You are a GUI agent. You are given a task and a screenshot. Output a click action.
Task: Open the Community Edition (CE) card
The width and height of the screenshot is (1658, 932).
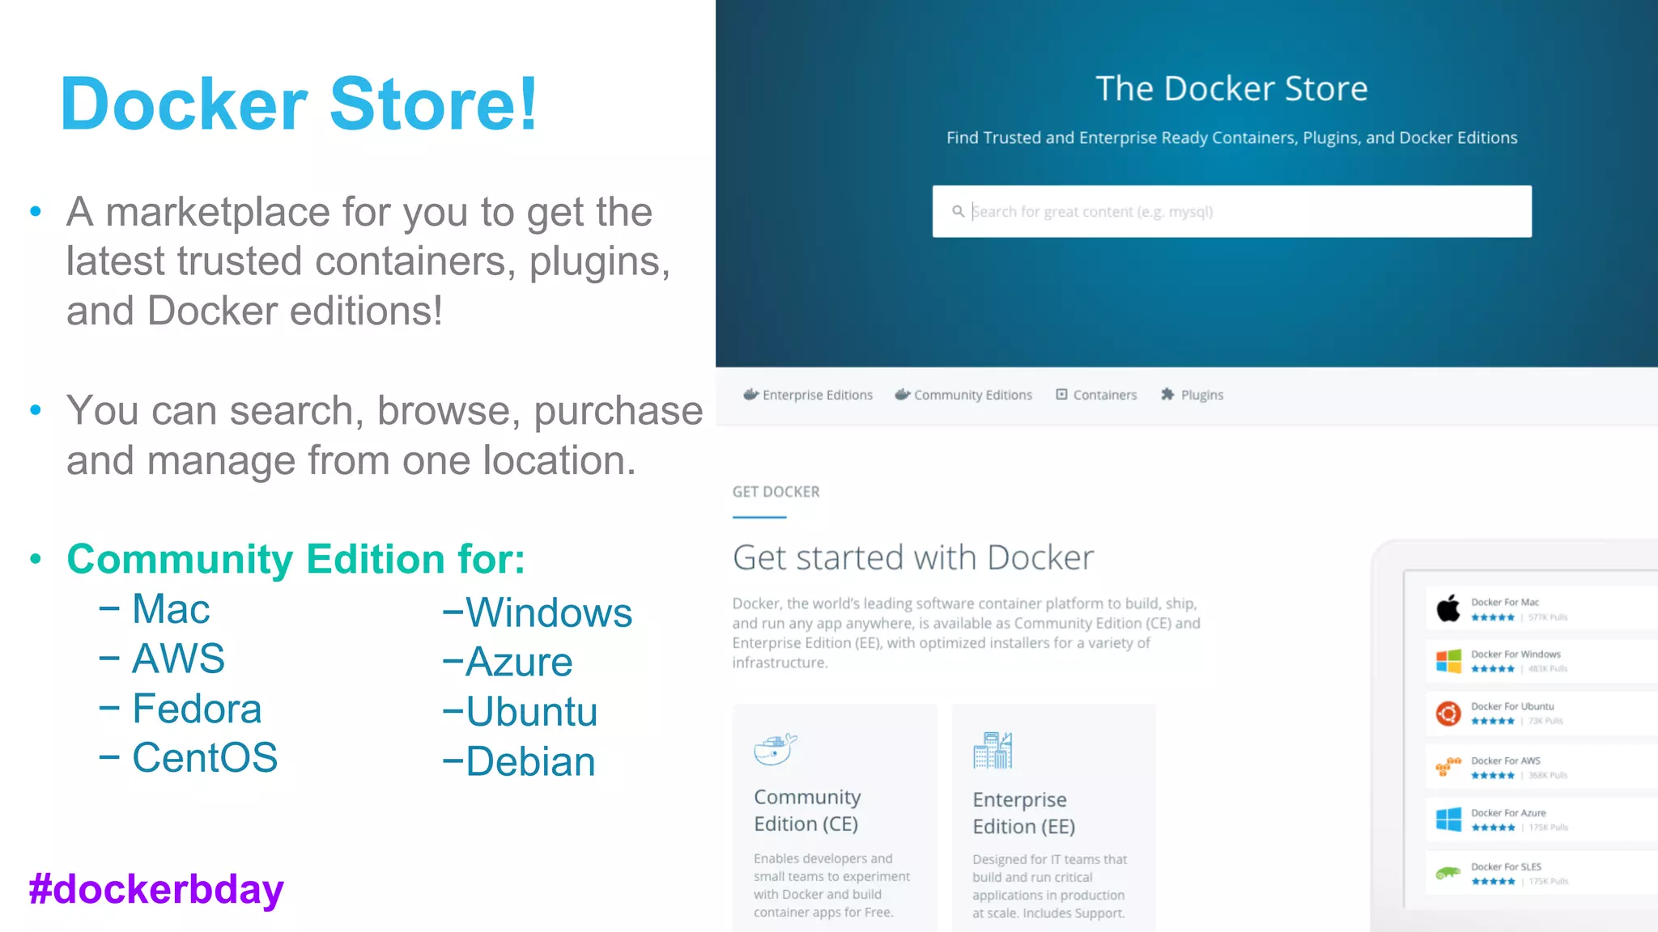click(x=835, y=817)
